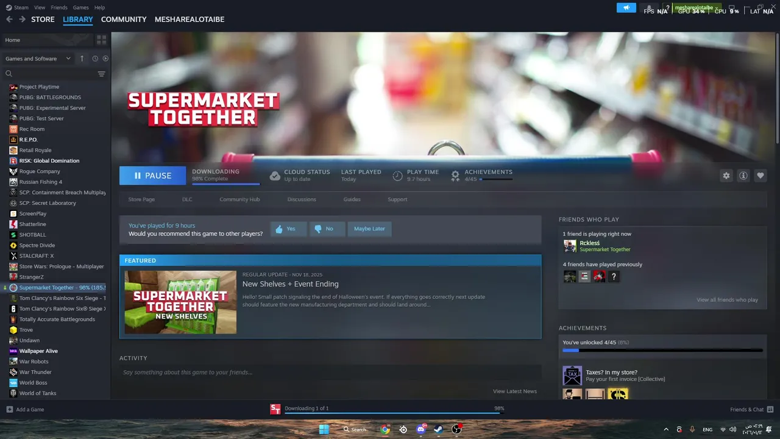Screen dimensions: 780x439
Task: Open Discord from the taskbar
Action: click(x=420, y=429)
